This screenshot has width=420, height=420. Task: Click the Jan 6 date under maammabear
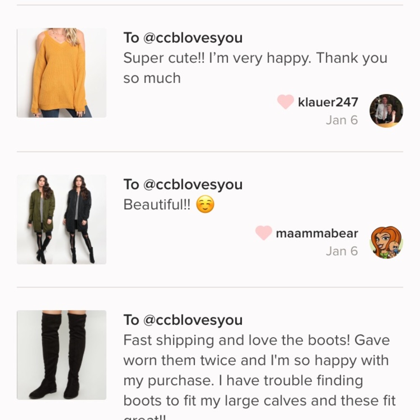[342, 251]
